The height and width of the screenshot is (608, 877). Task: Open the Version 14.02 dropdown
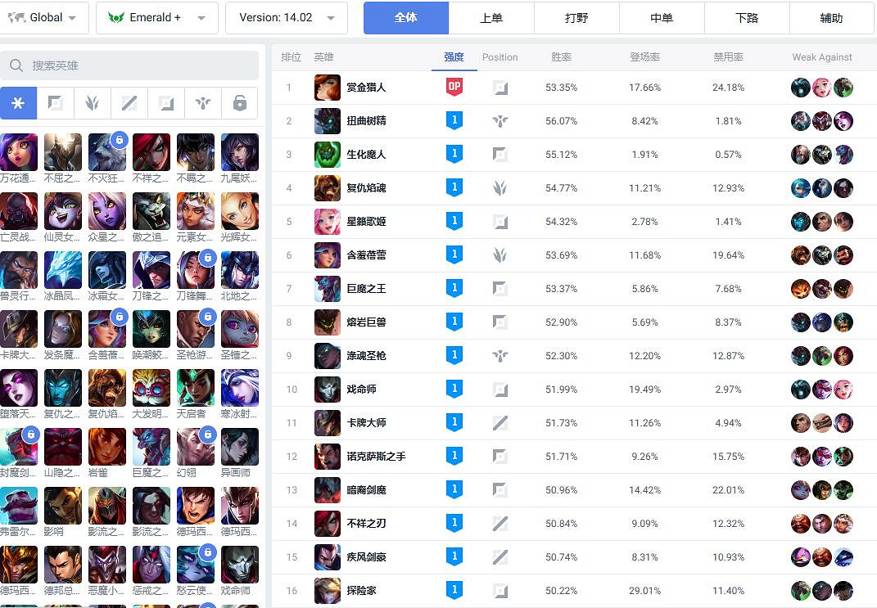point(287,18)
